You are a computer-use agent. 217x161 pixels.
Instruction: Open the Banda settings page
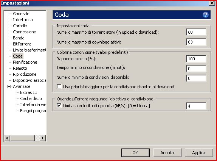[19, 38]
